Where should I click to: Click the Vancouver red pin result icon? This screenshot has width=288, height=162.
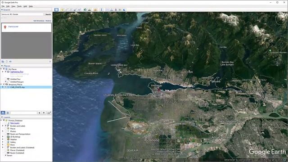5,27
